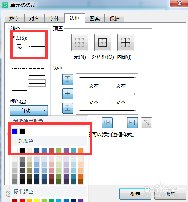Select the medium blue theme color

pyautogui.click(x=44, y=150)
